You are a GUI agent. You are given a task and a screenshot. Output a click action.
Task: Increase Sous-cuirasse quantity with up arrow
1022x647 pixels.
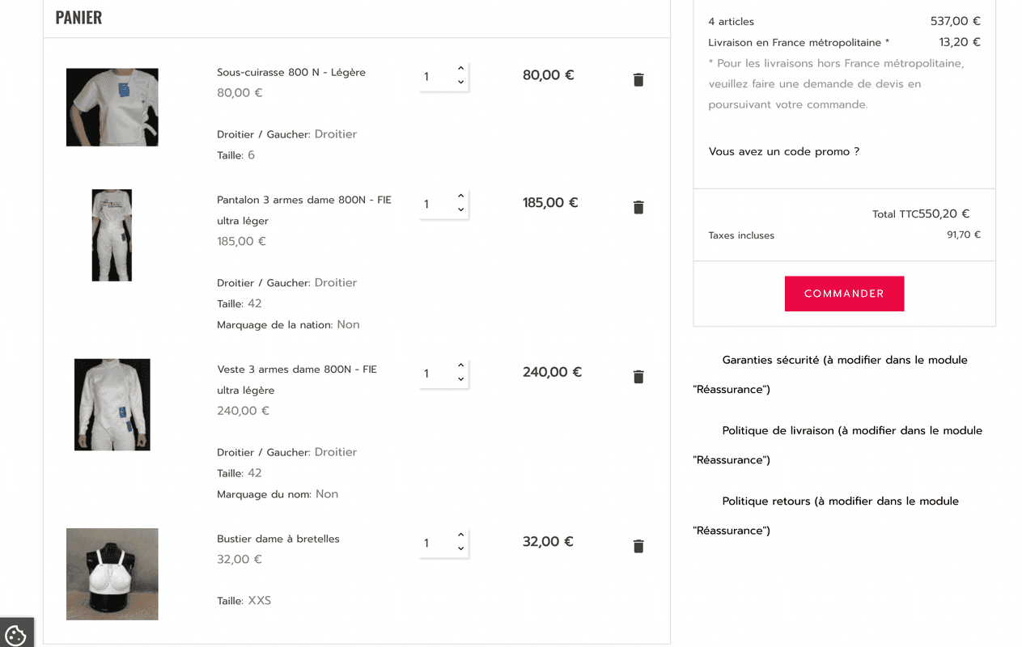460,69
